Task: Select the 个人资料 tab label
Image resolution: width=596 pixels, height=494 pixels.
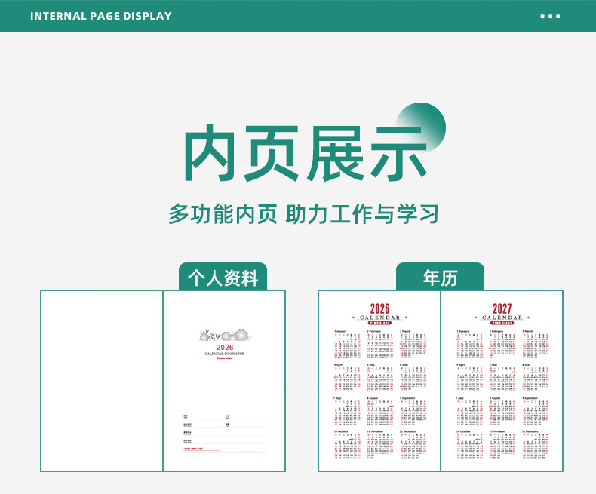Action: pyautogui.click(x=223, y=278)
